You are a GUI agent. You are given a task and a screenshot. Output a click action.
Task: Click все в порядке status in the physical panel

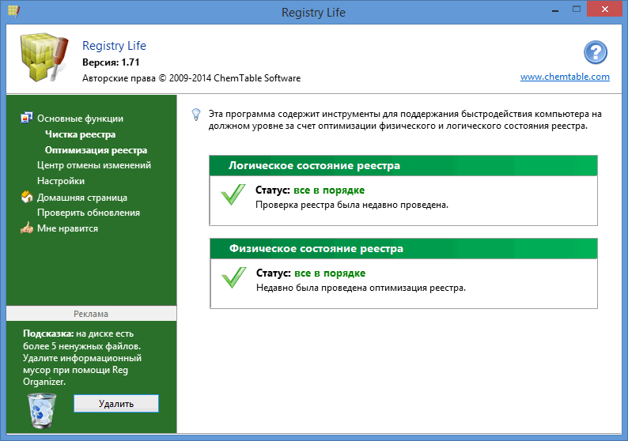pos(330,273)
